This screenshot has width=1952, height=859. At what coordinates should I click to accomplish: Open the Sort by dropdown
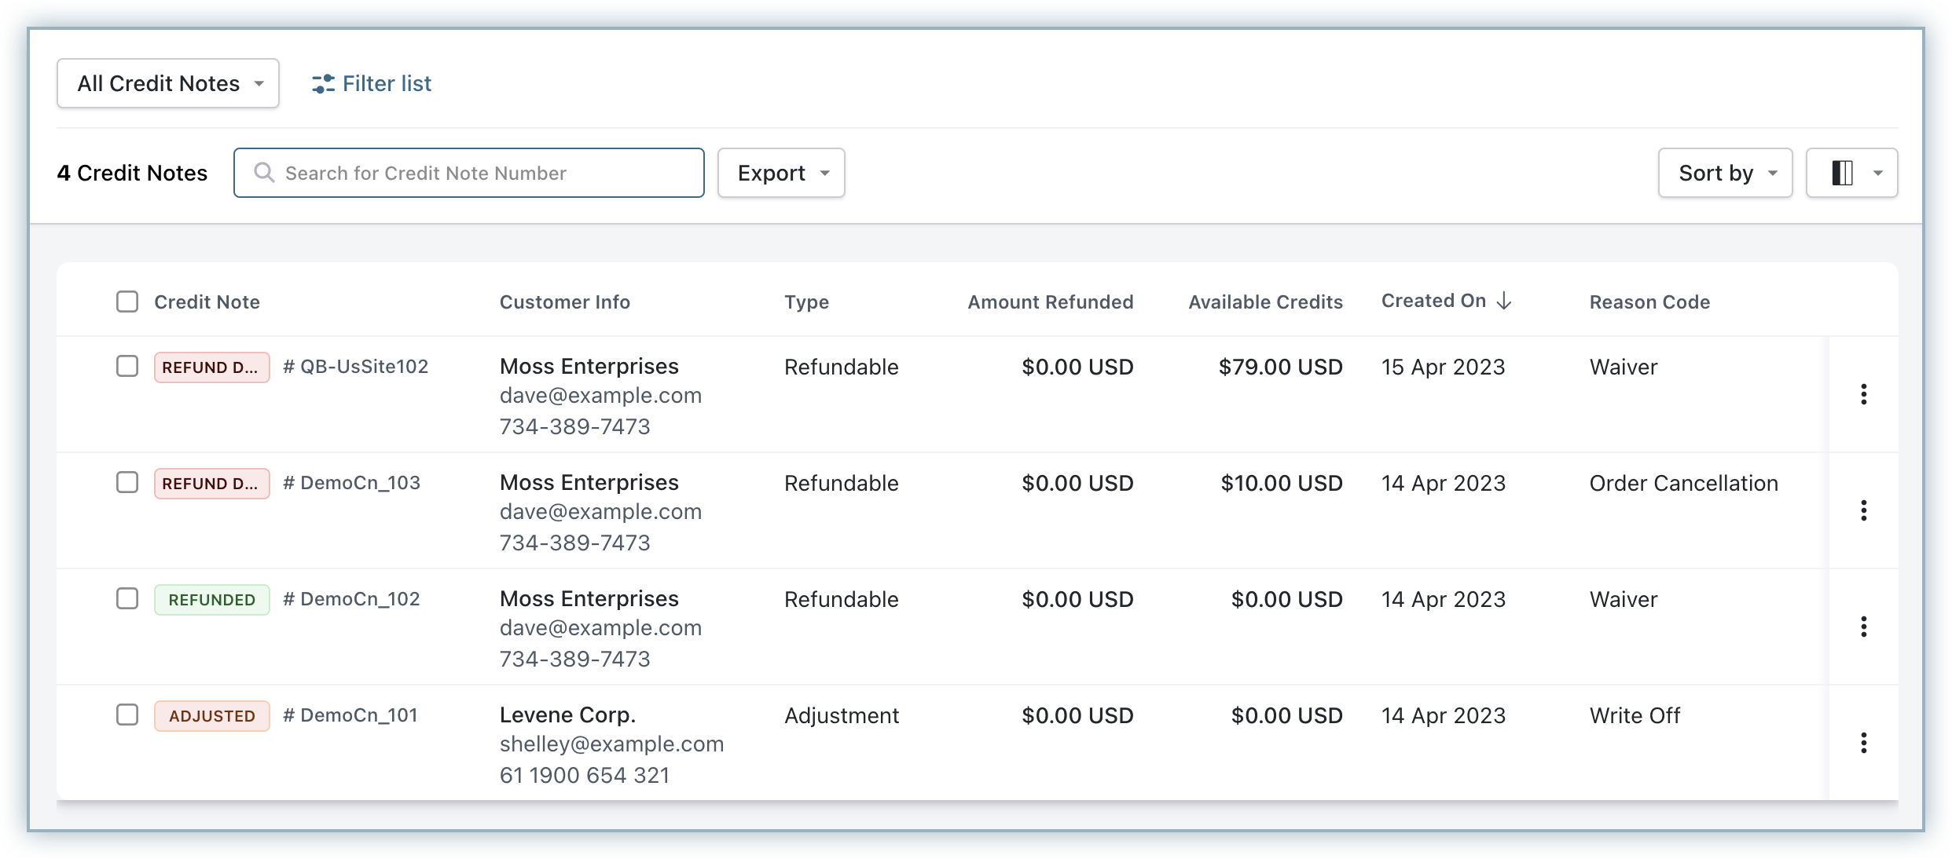pyautogui.click(x=1725, y=173)
